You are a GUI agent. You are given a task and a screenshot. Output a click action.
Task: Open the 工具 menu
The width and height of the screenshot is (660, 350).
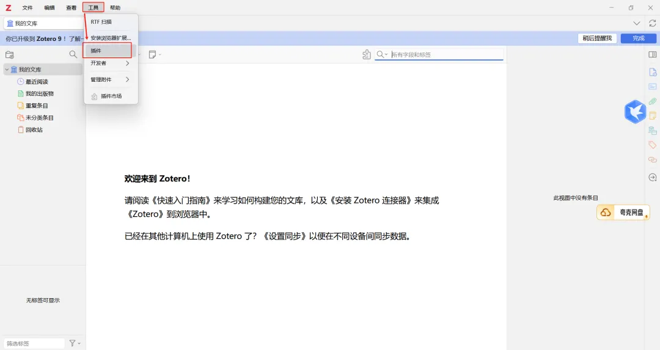coord(93,7)
